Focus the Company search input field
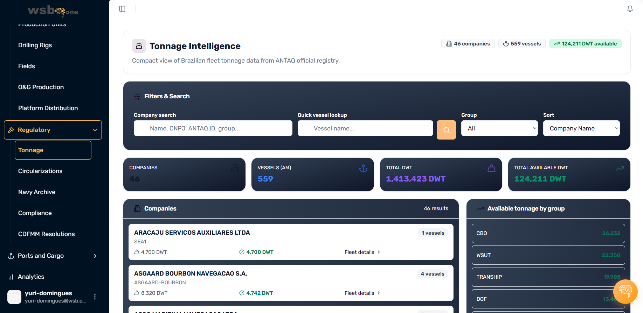 click(213, 128)
